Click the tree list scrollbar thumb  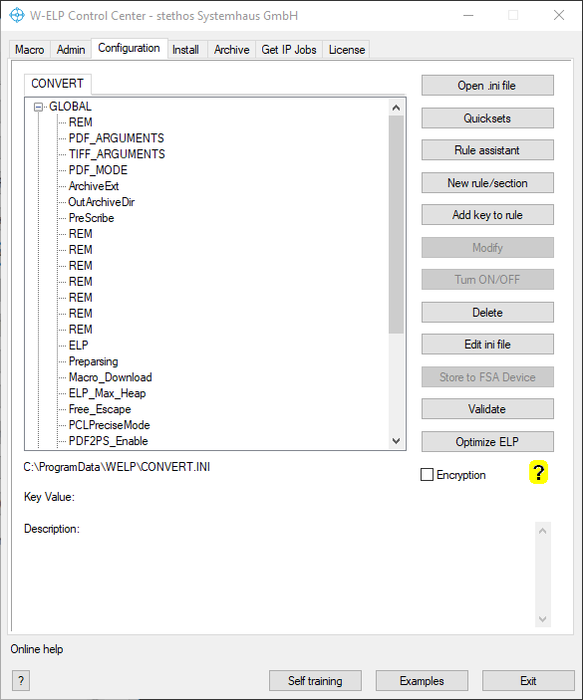click(396, 225)
